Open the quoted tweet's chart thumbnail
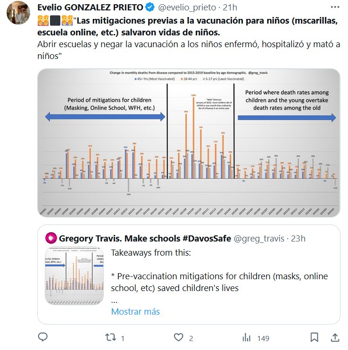 click(75, 276)
